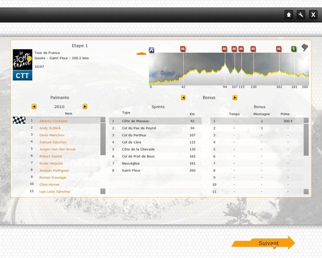Select Col du Pas de Peyrol row
The height and width of the screenshot is (258, 322).
pos(155,128)
